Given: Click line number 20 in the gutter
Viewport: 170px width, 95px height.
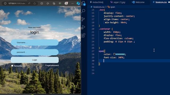Looking at the screenshot, I should click(x=93, y=29).
